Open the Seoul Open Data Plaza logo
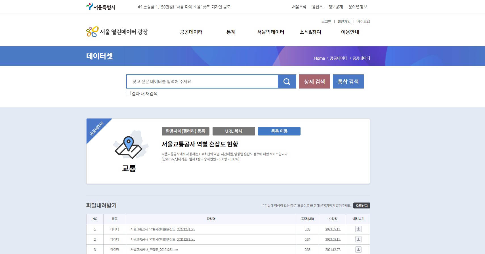485x254 pixels. (117, 32)
